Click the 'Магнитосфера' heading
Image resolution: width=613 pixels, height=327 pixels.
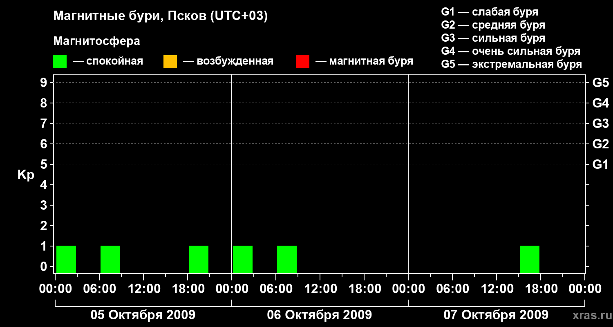97,41
